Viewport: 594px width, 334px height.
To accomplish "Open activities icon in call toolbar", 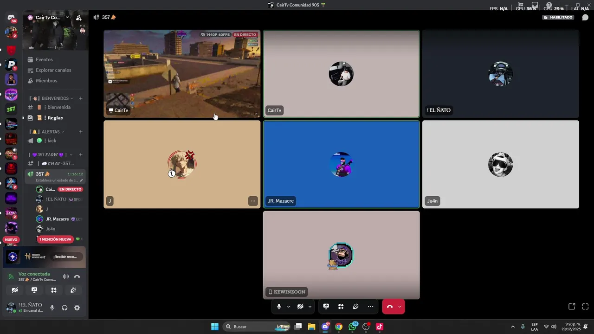I will point(341,307).
